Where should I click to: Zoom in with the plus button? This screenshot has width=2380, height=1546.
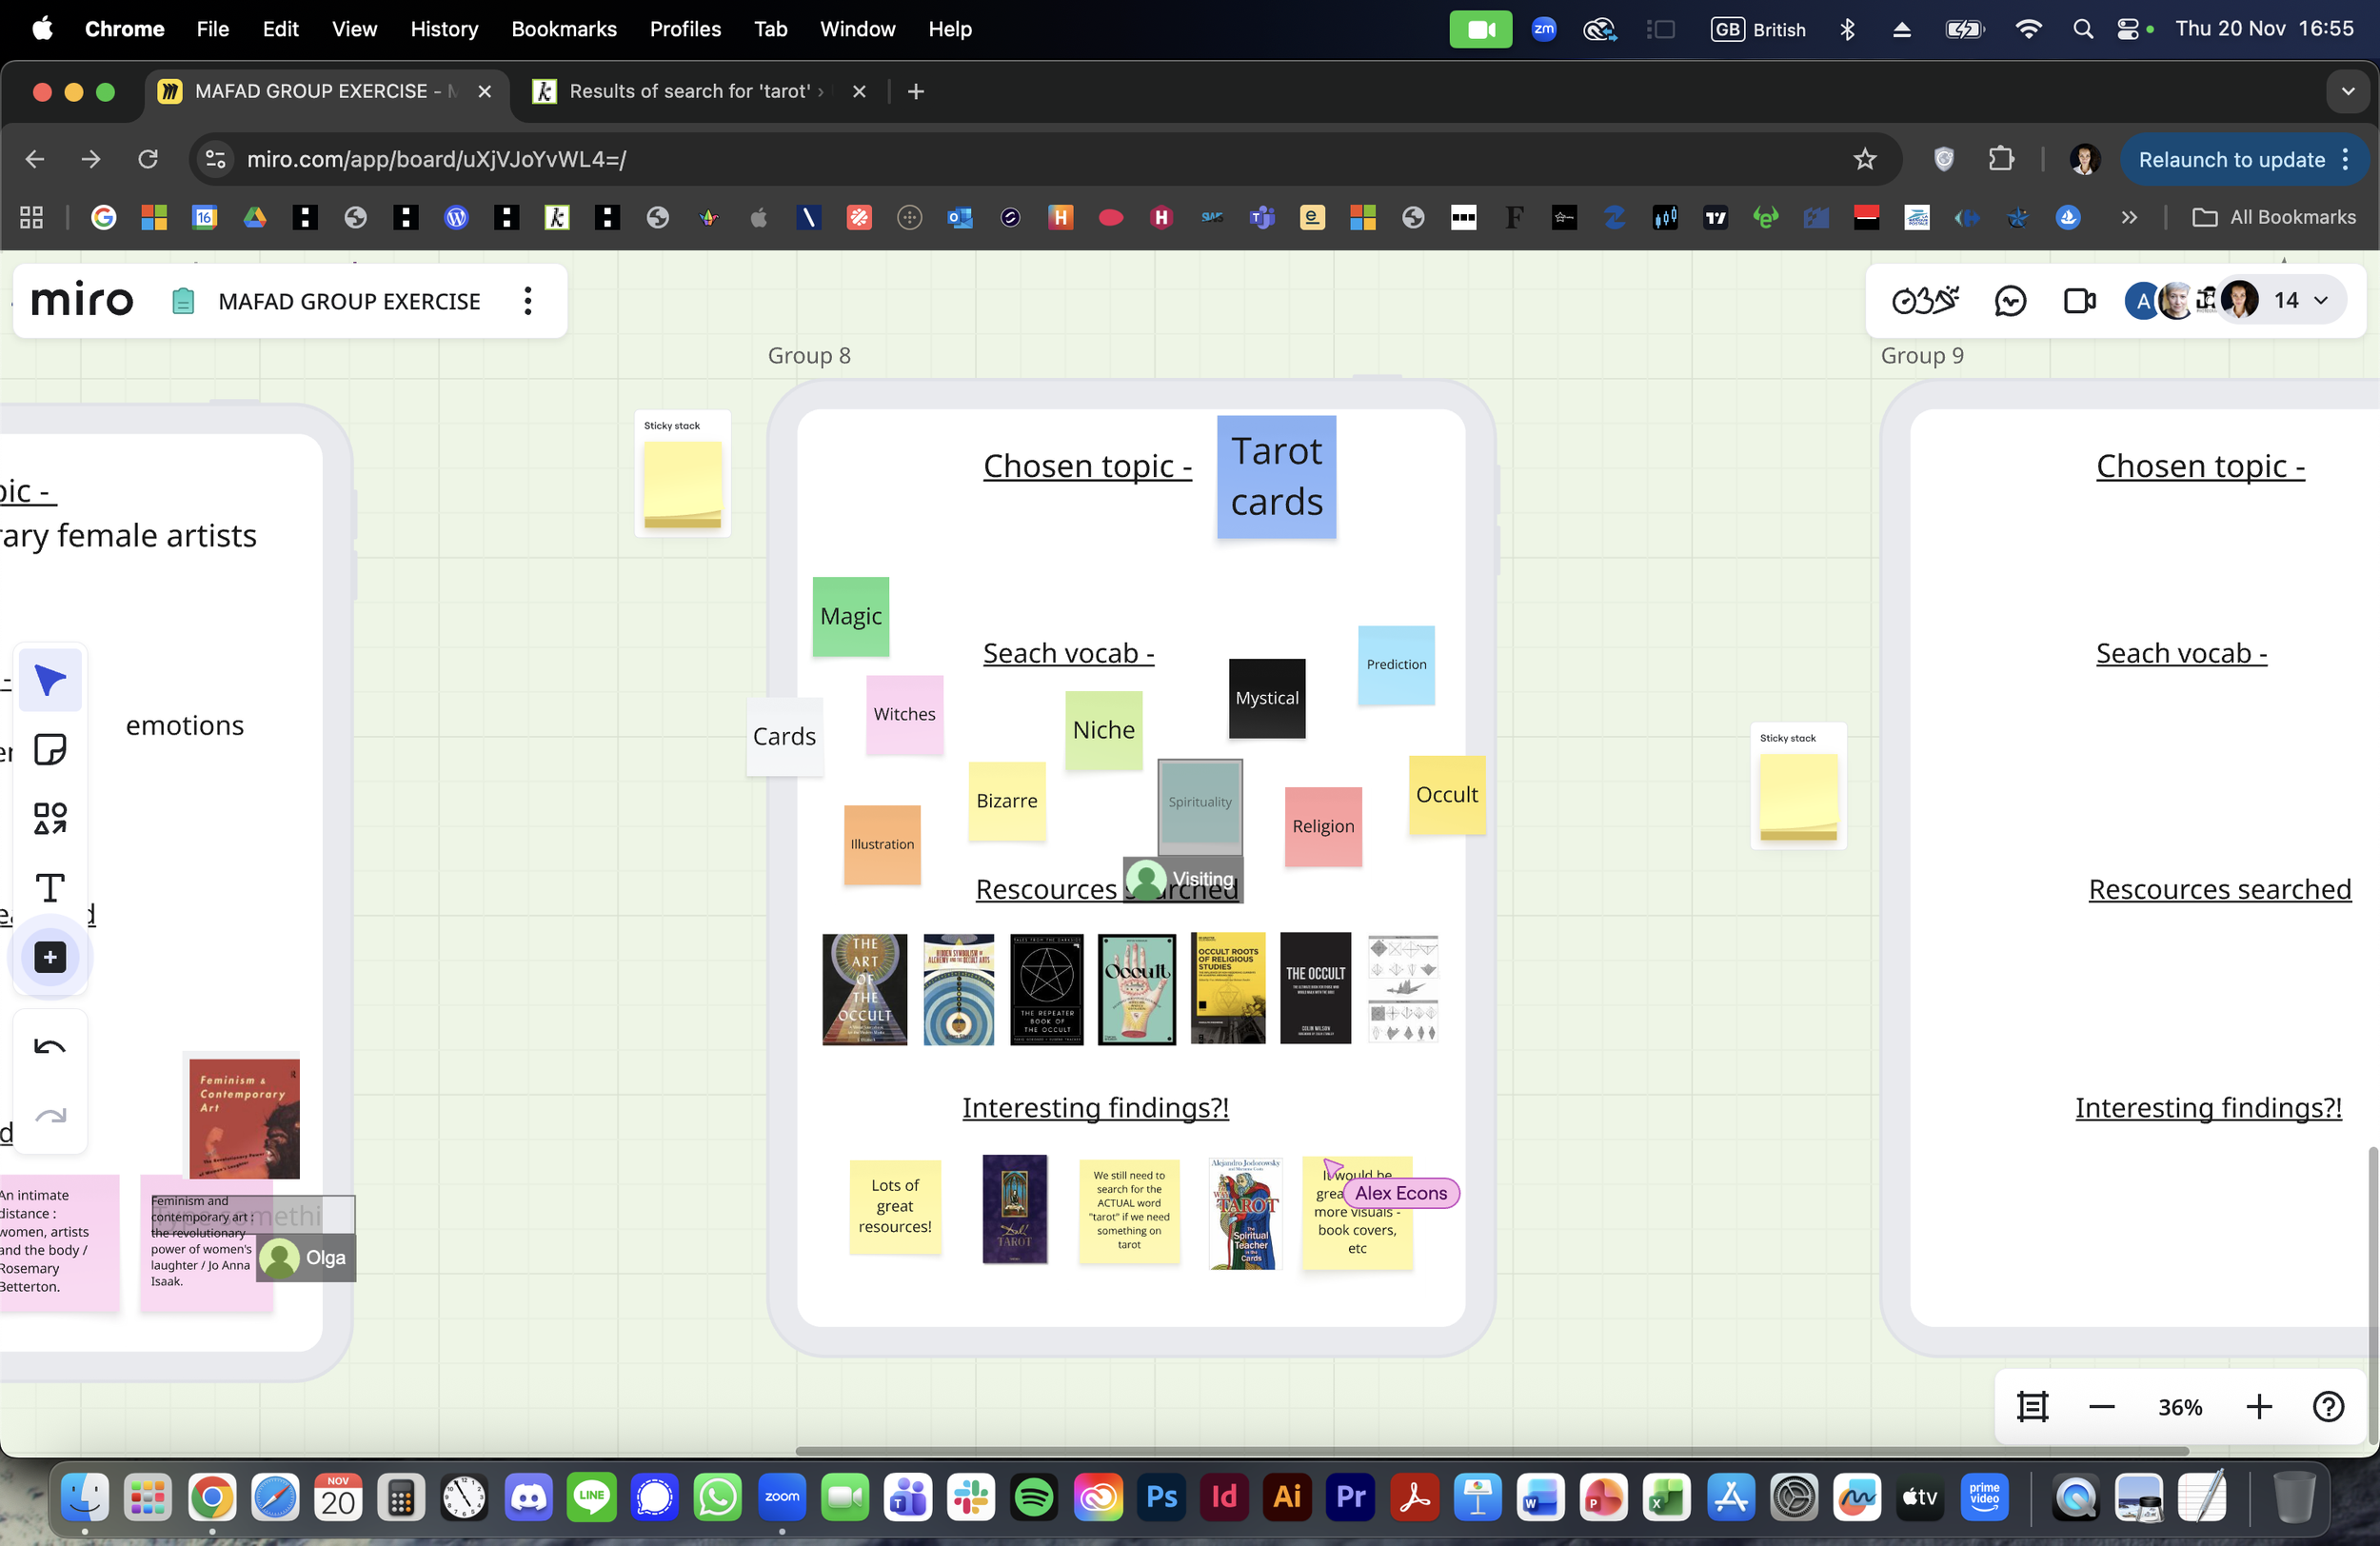(x=2258, y=1407)
